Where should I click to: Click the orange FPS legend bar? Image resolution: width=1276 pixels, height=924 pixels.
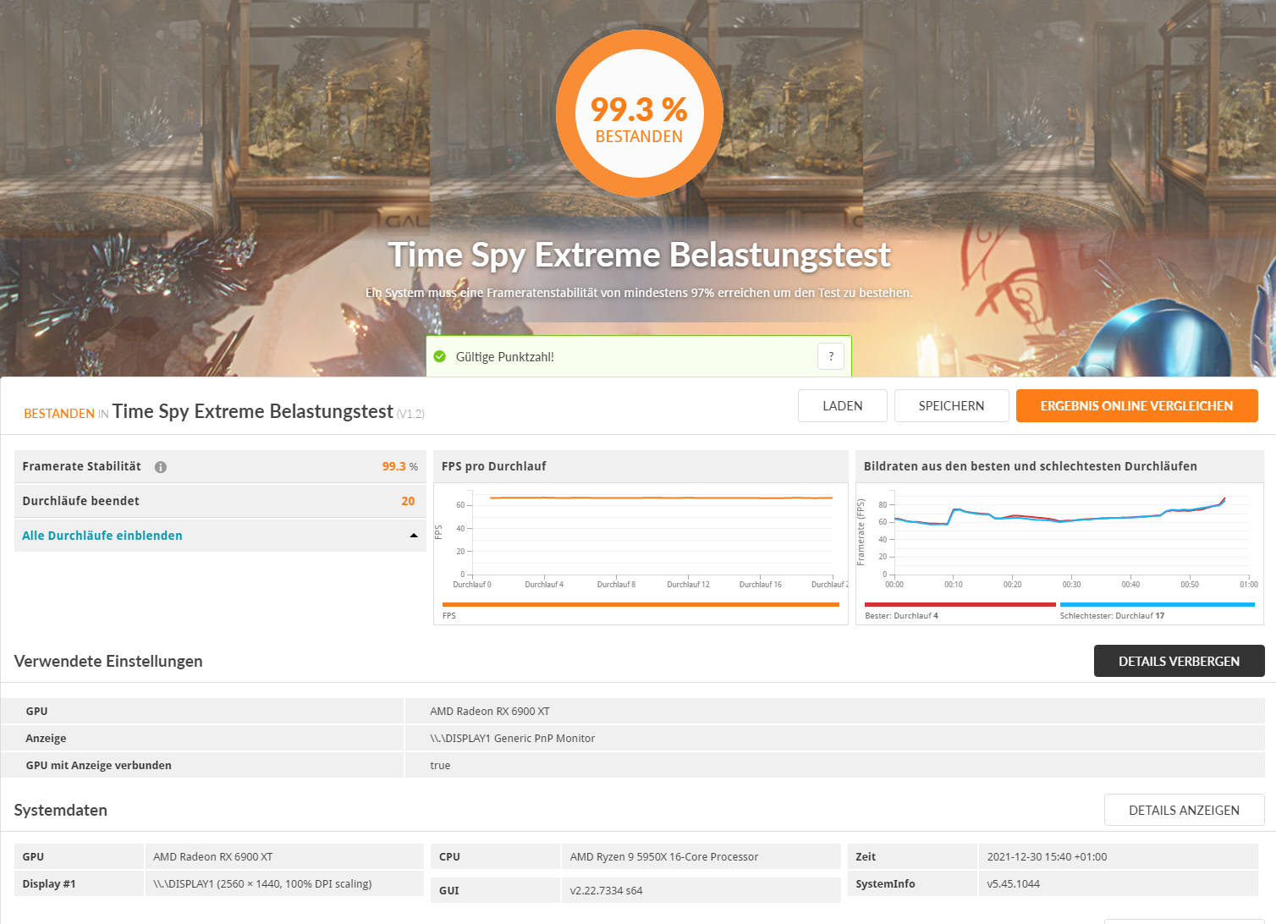coord(641,604)
